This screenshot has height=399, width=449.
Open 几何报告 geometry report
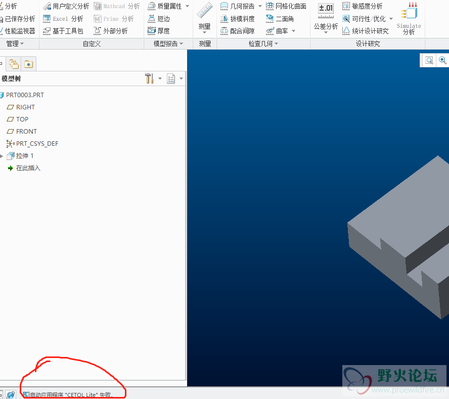pyautogui.click(x=237, y=6)
